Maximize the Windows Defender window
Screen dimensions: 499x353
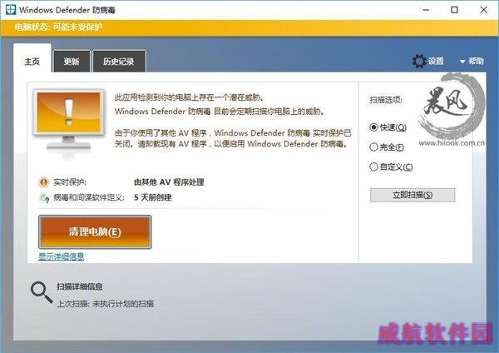click(454, 10)
